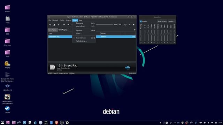Toggle the shuffle icon in Audacious toolbar
This screenshot has height=125, width=223.
tap(130, 25)
